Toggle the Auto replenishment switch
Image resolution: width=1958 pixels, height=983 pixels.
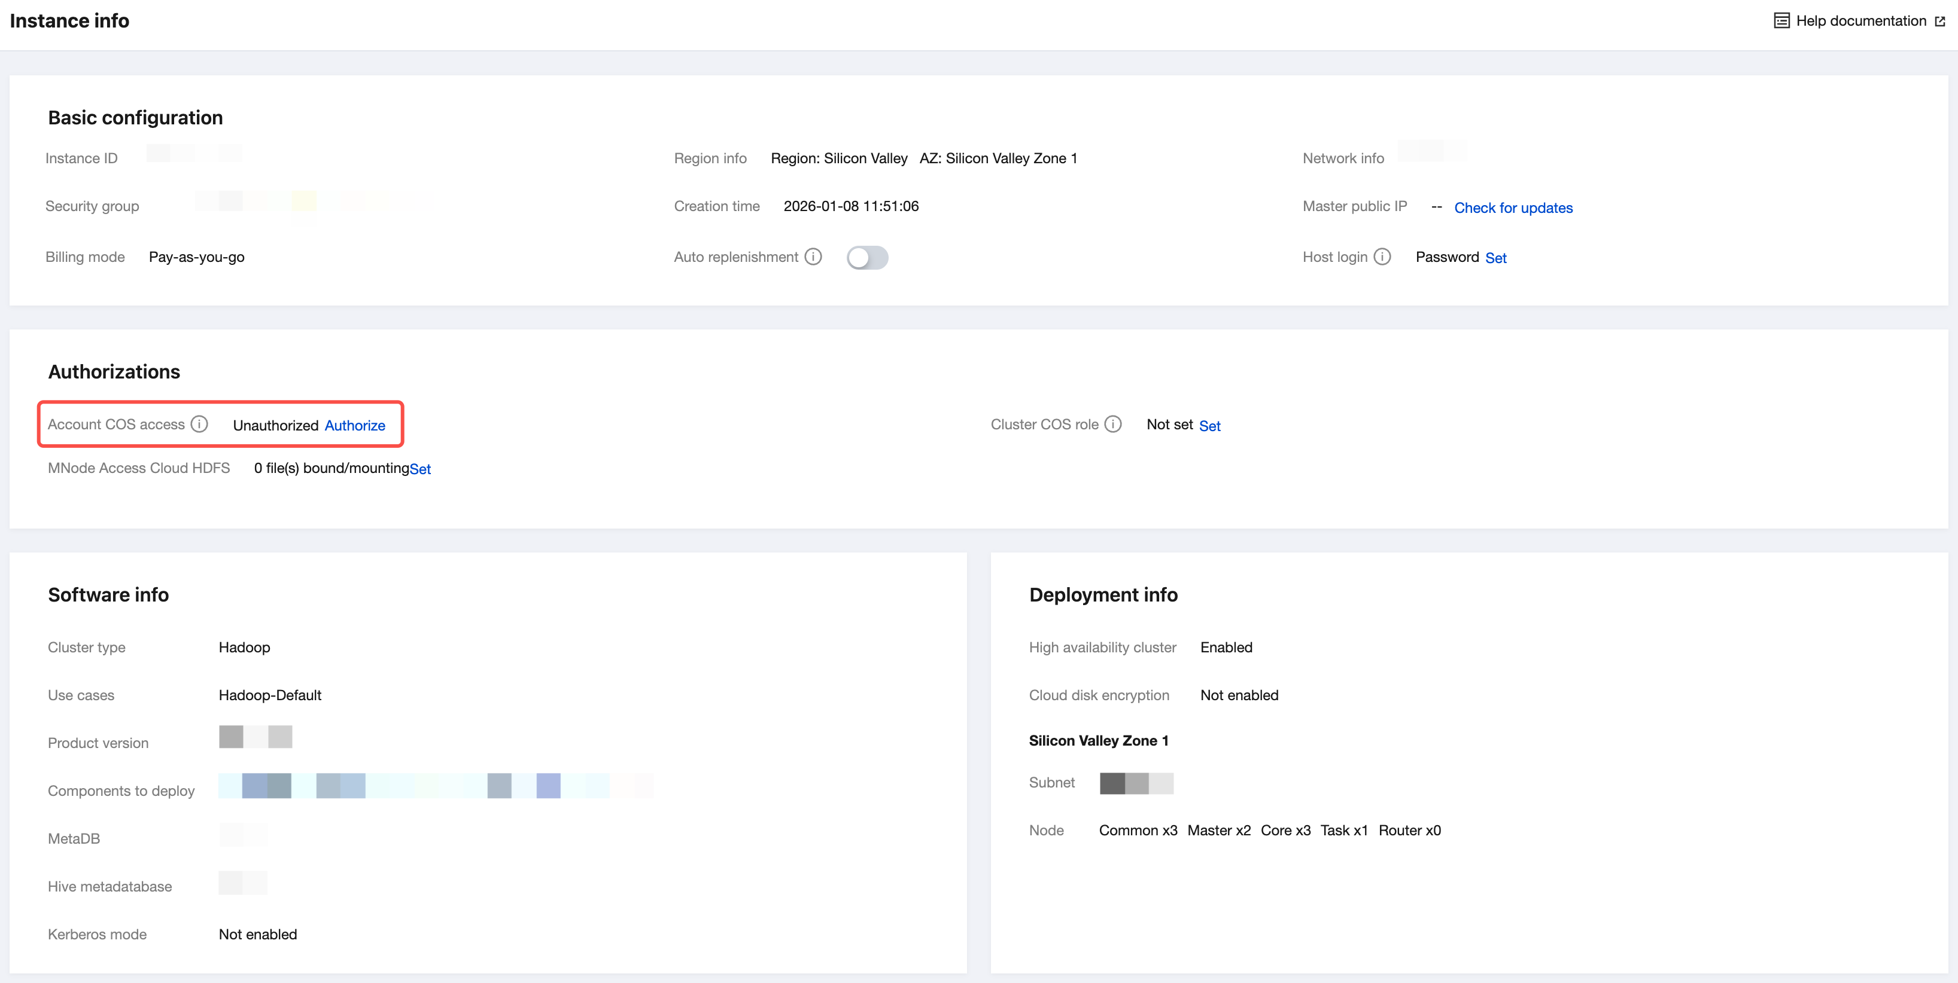coord(867,258)
